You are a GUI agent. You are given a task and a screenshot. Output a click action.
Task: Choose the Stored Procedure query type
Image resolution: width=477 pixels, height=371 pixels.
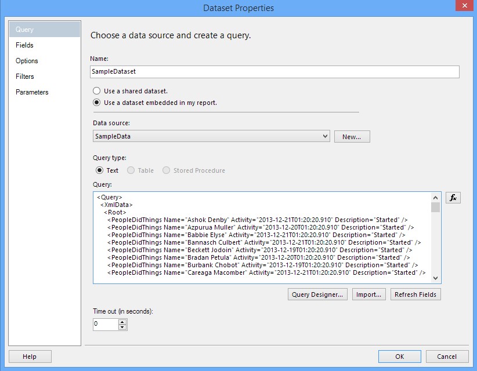[166, 170]
